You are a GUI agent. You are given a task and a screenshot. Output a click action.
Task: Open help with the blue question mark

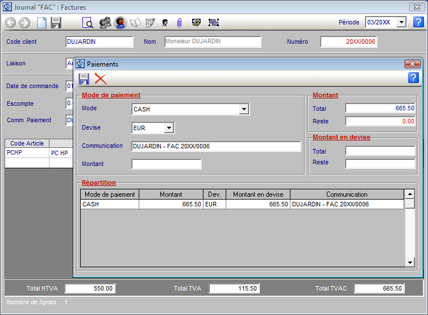tap(413, 78)
